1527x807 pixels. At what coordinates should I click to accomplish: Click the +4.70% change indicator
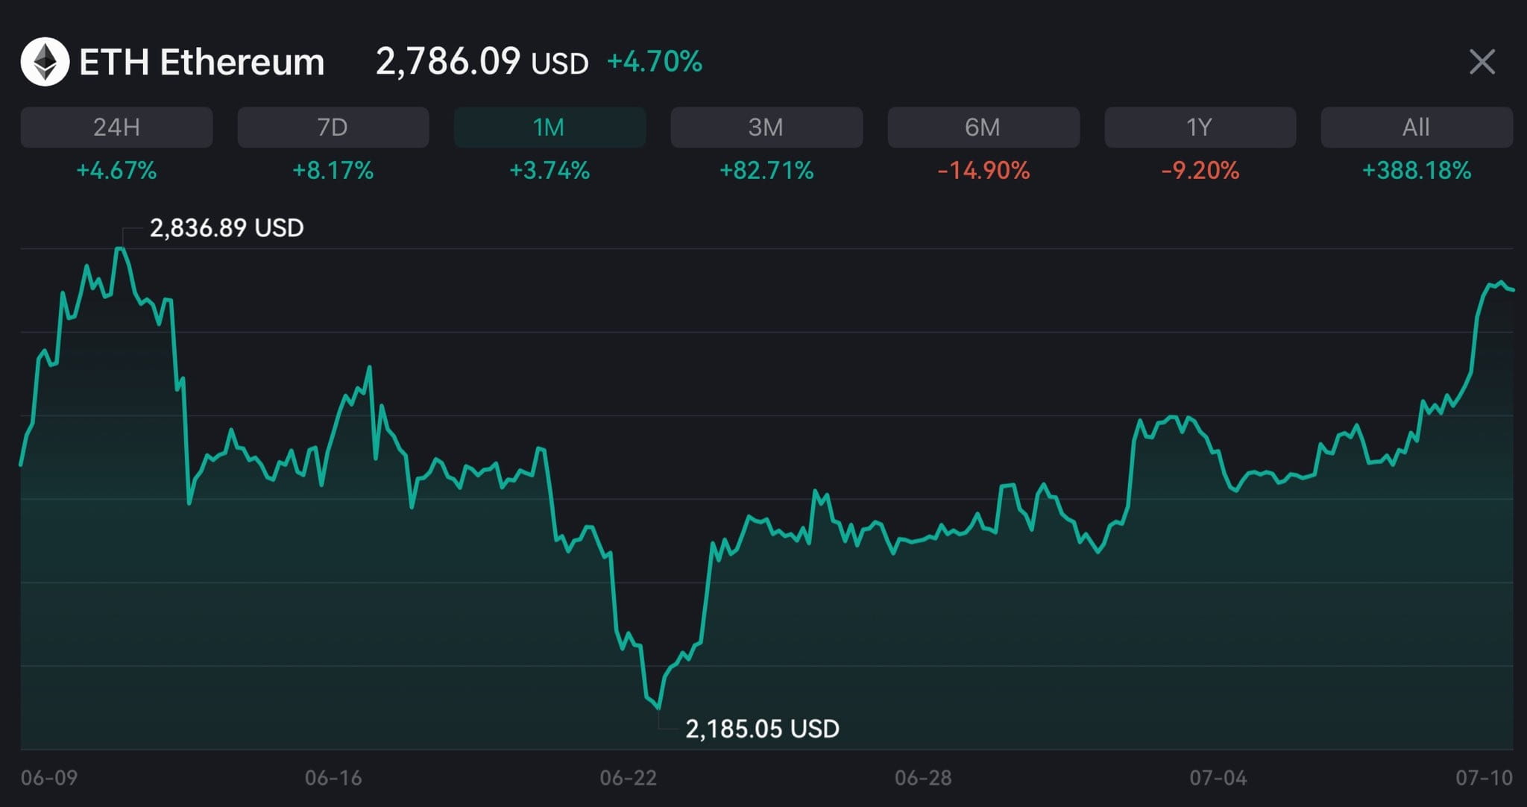coord(655,62)
